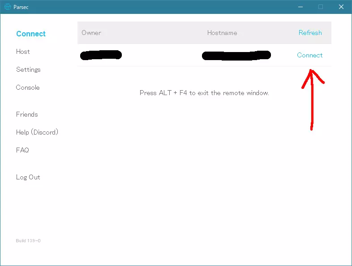Go to Friends section

click(x=27, y=114)
